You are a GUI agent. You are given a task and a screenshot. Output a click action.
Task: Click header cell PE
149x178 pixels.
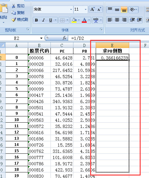coord(62,51)
